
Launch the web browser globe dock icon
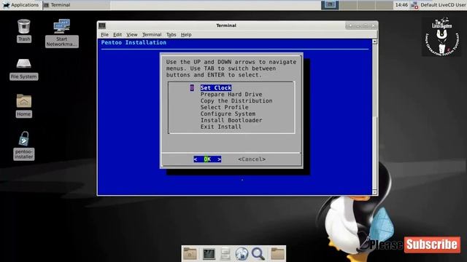click(x=242, y=254)
